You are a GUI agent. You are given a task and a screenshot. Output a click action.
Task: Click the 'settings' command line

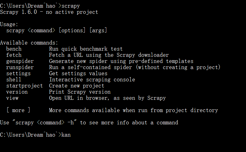click(18, 73)
